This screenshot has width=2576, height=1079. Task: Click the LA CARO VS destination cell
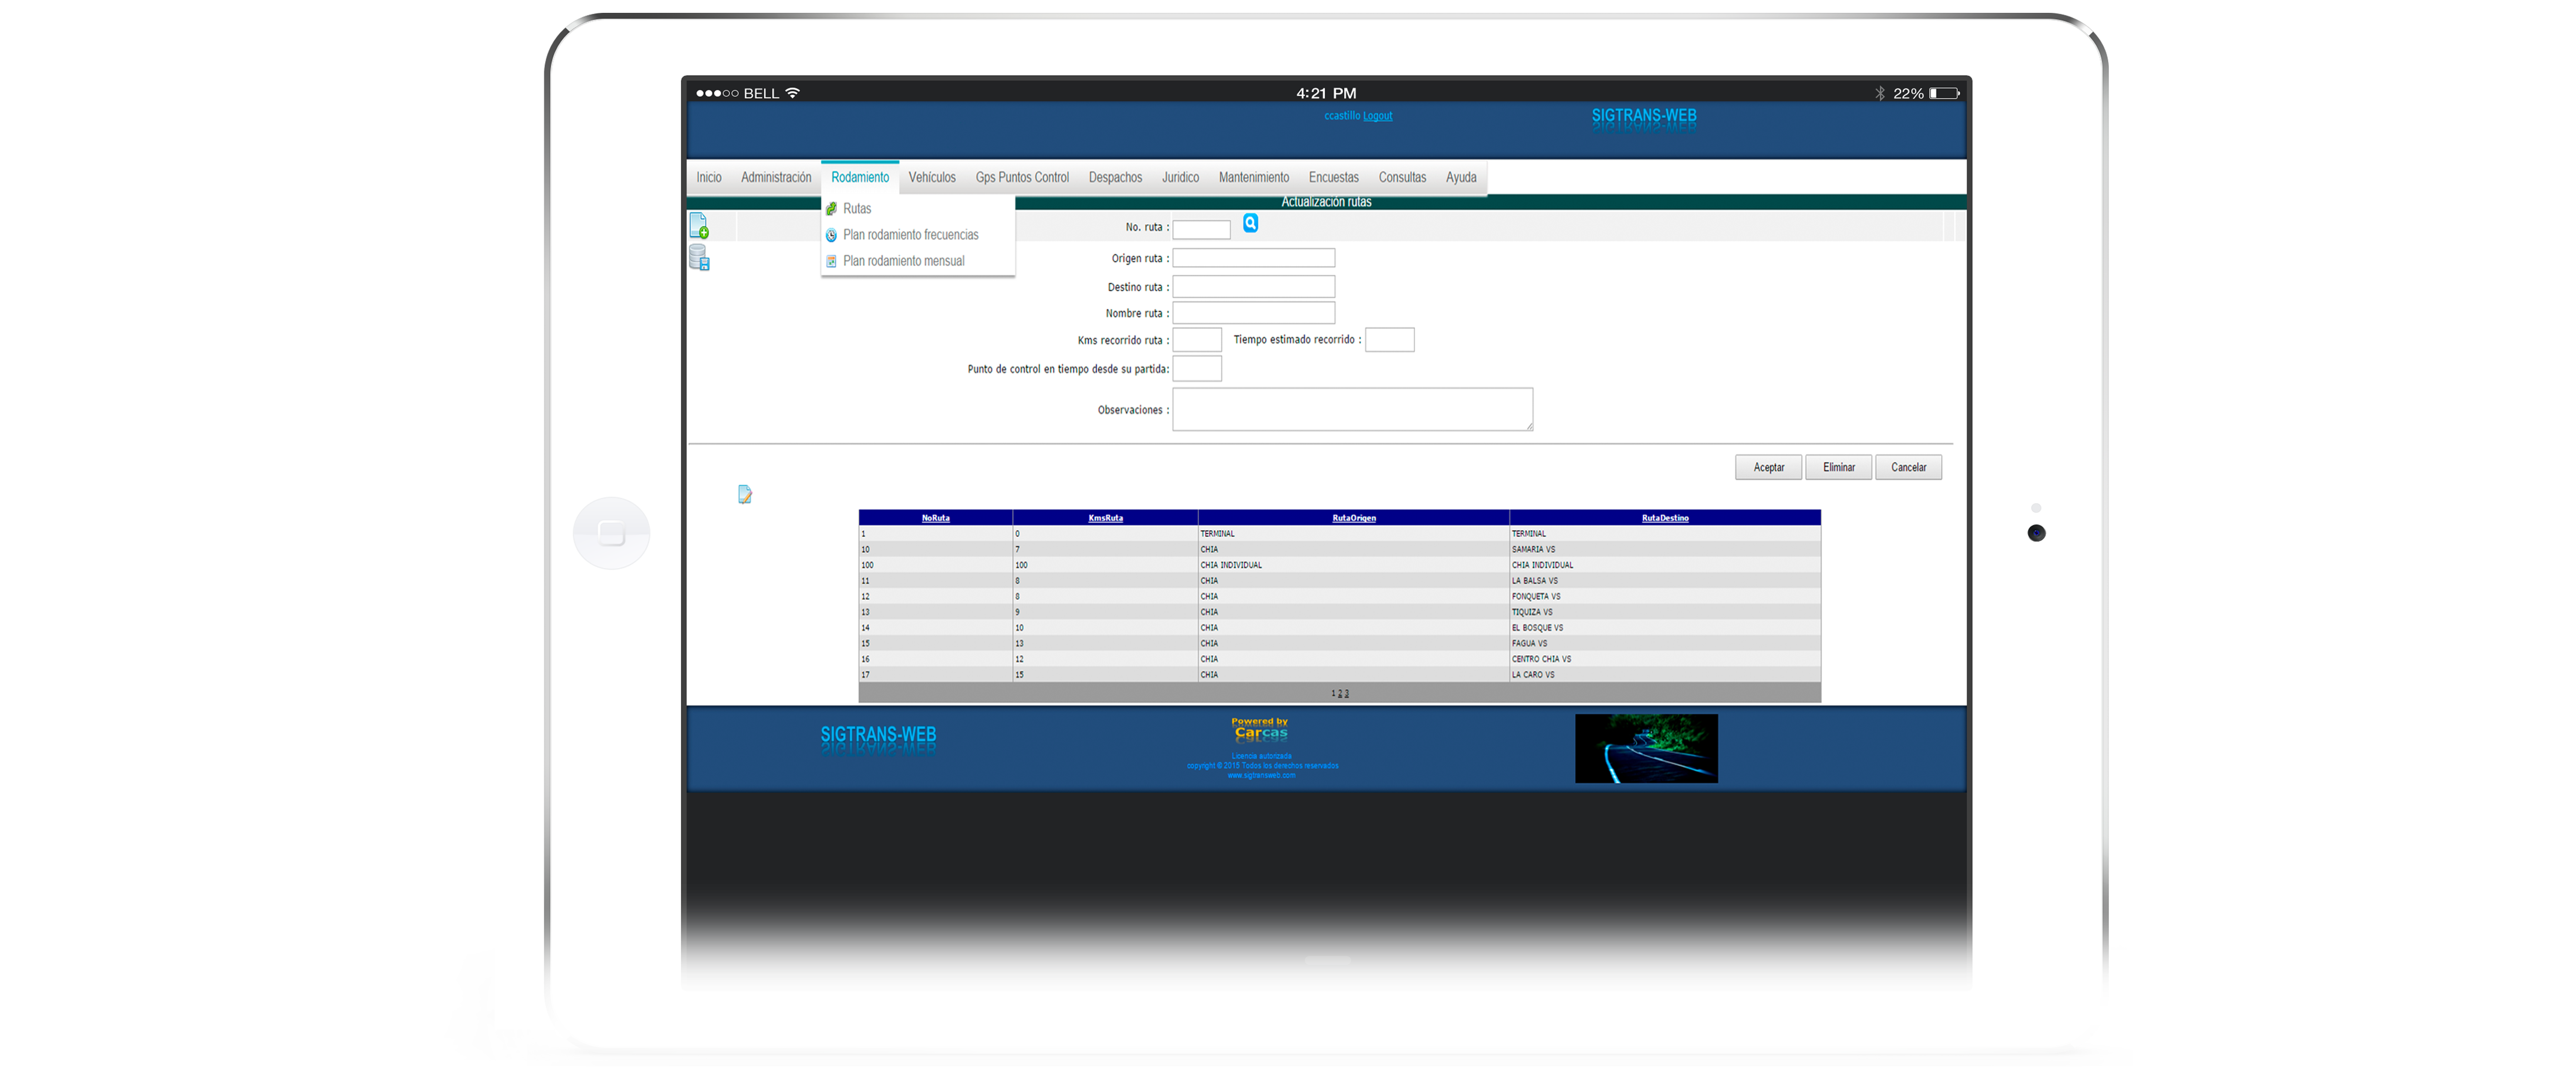coord(1664,675)
